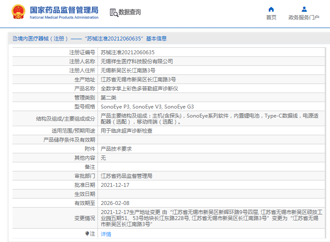Image resolution: width=330 pixels, height=242 pixels.
Task: Click the 其他内容 label cell
Action: 55,158
